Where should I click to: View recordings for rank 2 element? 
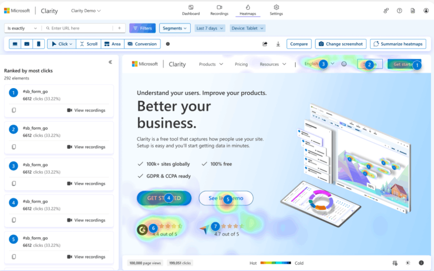tap(86, 147)
